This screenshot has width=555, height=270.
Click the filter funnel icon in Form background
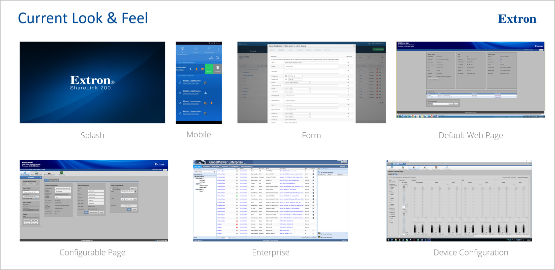click(370, 57)
